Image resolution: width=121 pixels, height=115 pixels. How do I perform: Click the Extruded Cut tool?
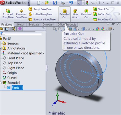pos(65,14)
